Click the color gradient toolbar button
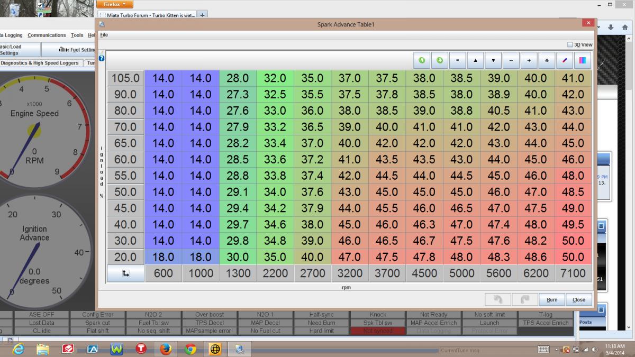Image resolution: width=635 pixels, height=357 pixels. [583, 60]
